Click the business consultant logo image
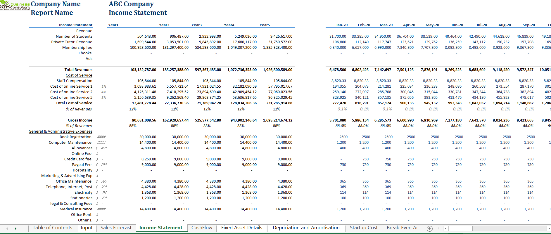 (15, 6)
